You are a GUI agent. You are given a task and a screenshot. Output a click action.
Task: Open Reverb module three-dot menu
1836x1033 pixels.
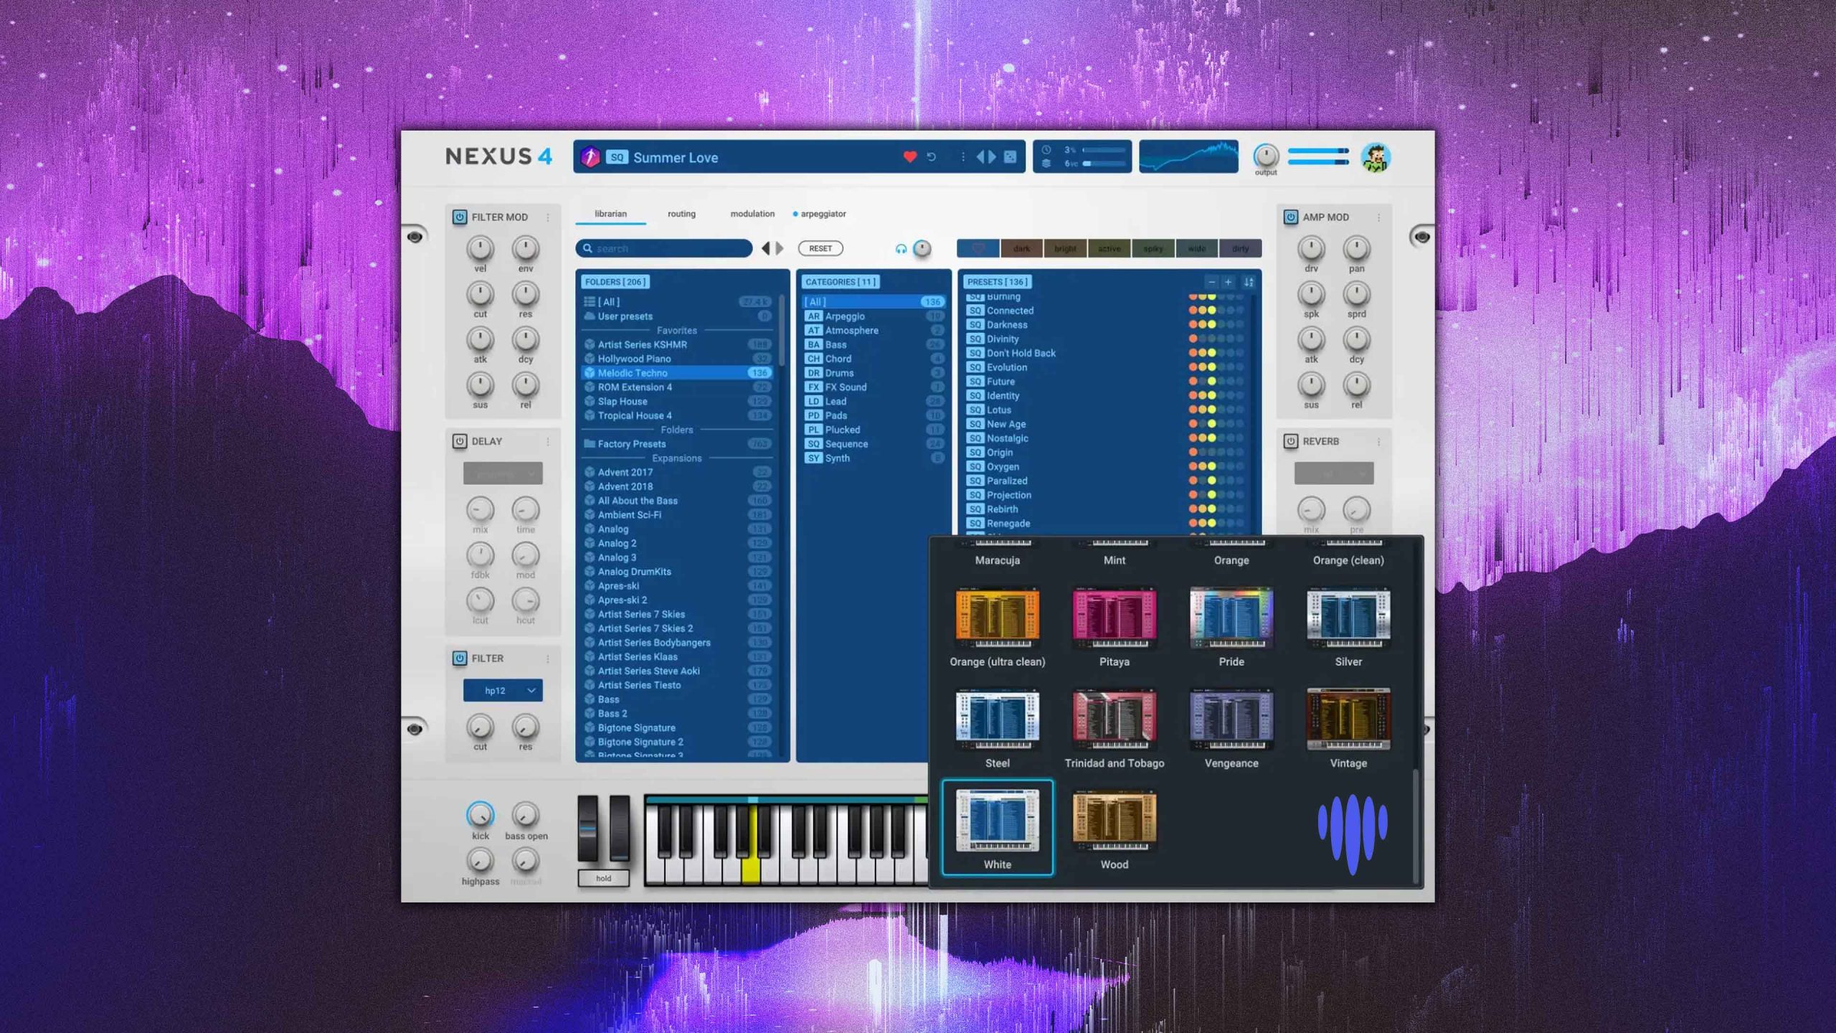click(1378, 442)
